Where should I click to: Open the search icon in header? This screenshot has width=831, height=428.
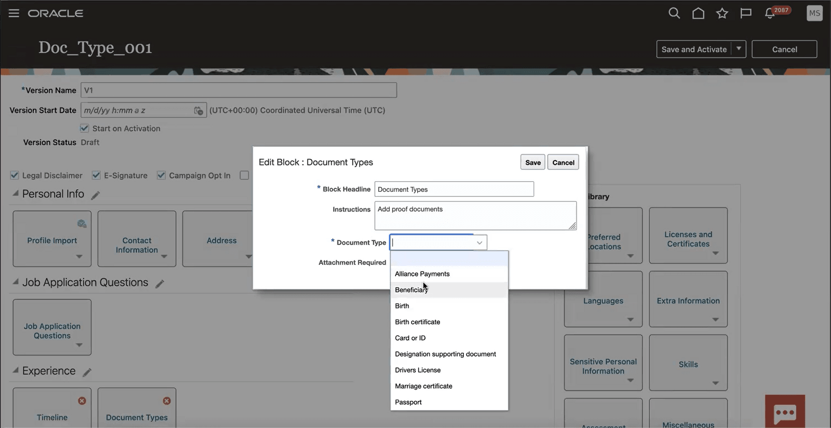[674, 13]
